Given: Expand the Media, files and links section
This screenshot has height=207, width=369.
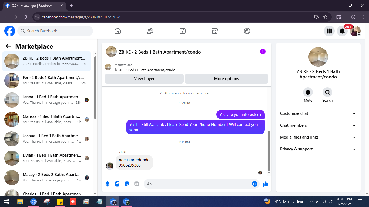Looking at the screenshot, I should [x=318, y=137].
